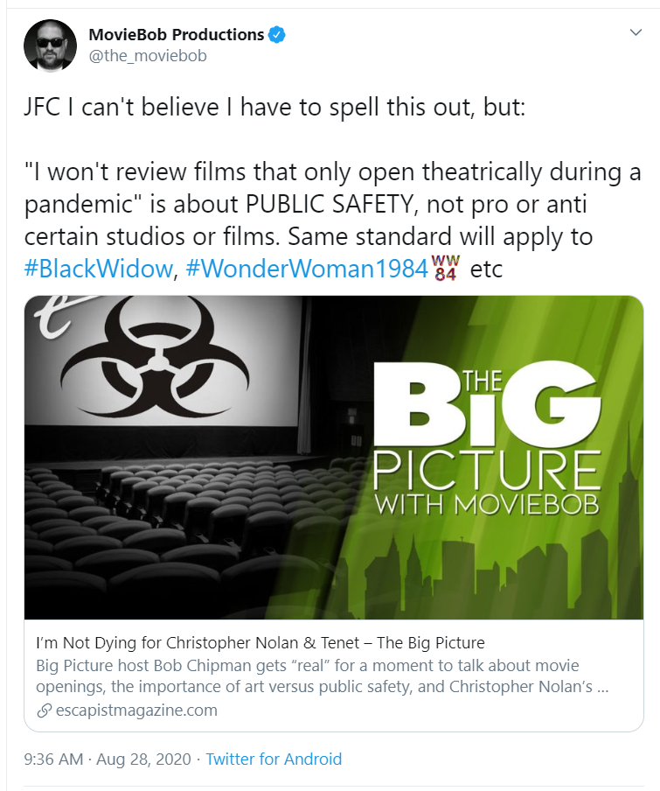The width and height of the screenshot is (660, 791).
Task: Click the #WonderWoman1984 hashtag
Action: [x=307, y=269]
